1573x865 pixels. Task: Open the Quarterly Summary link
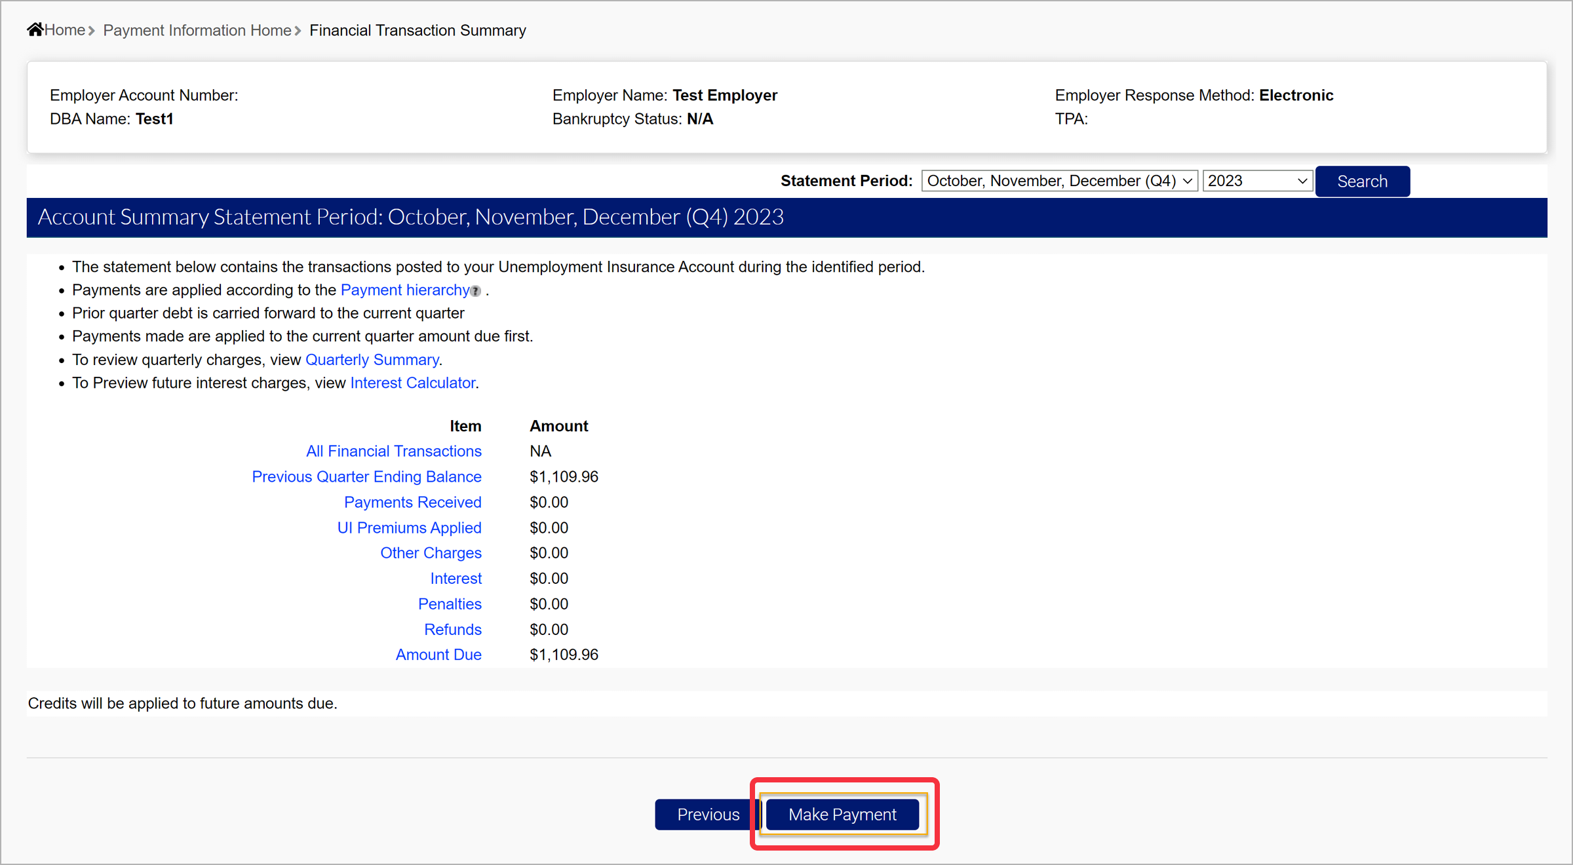(372, 360)
